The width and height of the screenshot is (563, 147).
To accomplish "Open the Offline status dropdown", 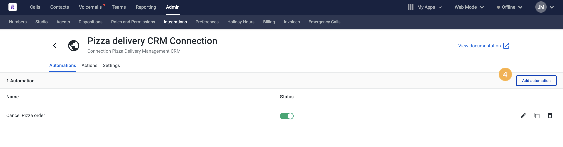I will pos(510,7).
